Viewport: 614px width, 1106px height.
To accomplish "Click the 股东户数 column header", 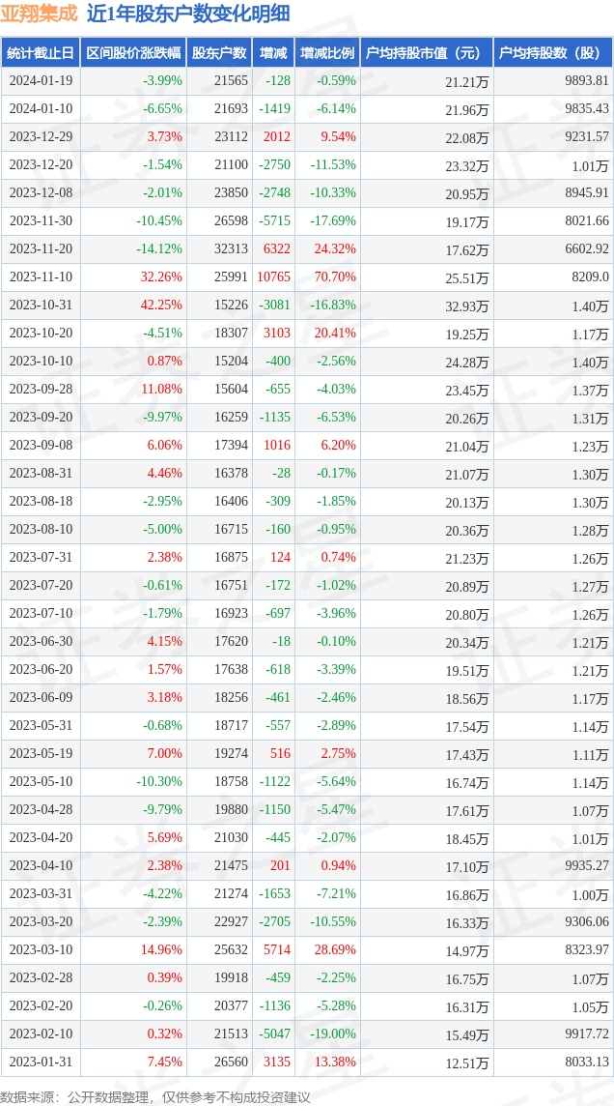I will point(218,53).
